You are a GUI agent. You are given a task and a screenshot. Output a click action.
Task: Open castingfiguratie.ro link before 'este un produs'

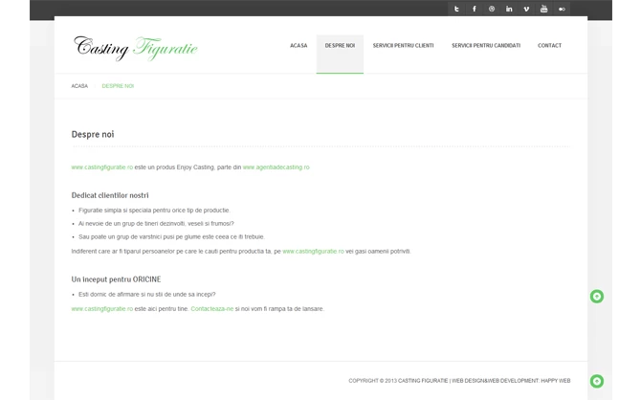point(101,167)
